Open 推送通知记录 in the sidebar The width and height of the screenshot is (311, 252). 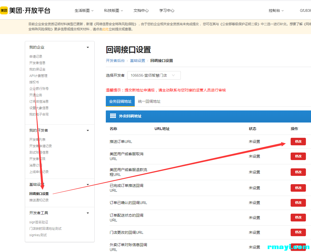pos(39,200)
